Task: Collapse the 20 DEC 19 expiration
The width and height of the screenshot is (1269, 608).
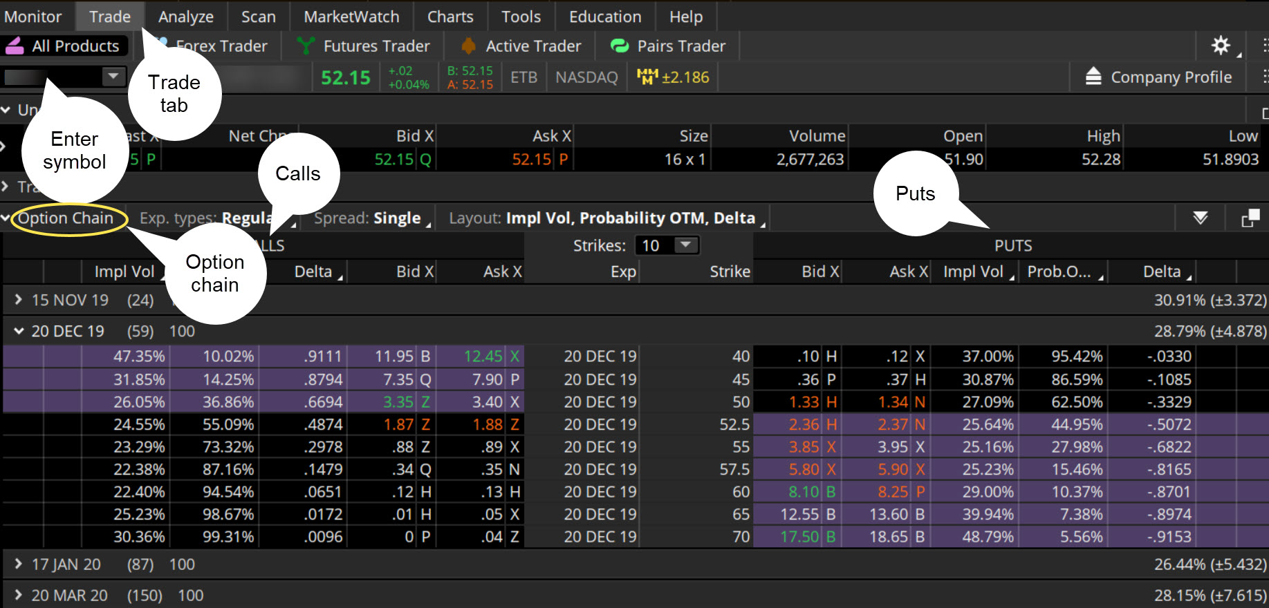Action: (x=19, y=331)
